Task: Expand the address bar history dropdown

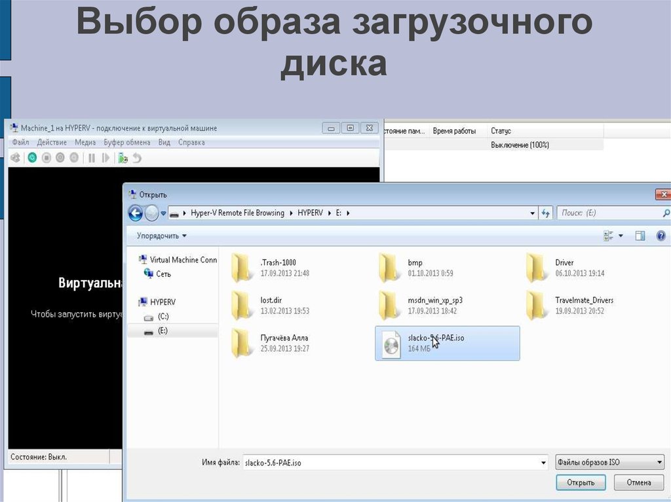Action: [x=532, y=213]
